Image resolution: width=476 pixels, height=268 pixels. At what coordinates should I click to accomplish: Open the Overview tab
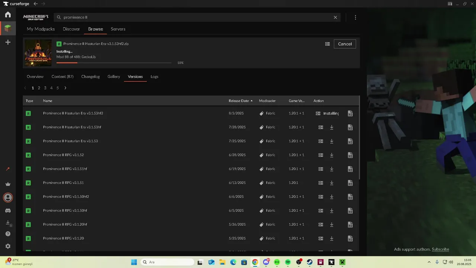point(35,77)
